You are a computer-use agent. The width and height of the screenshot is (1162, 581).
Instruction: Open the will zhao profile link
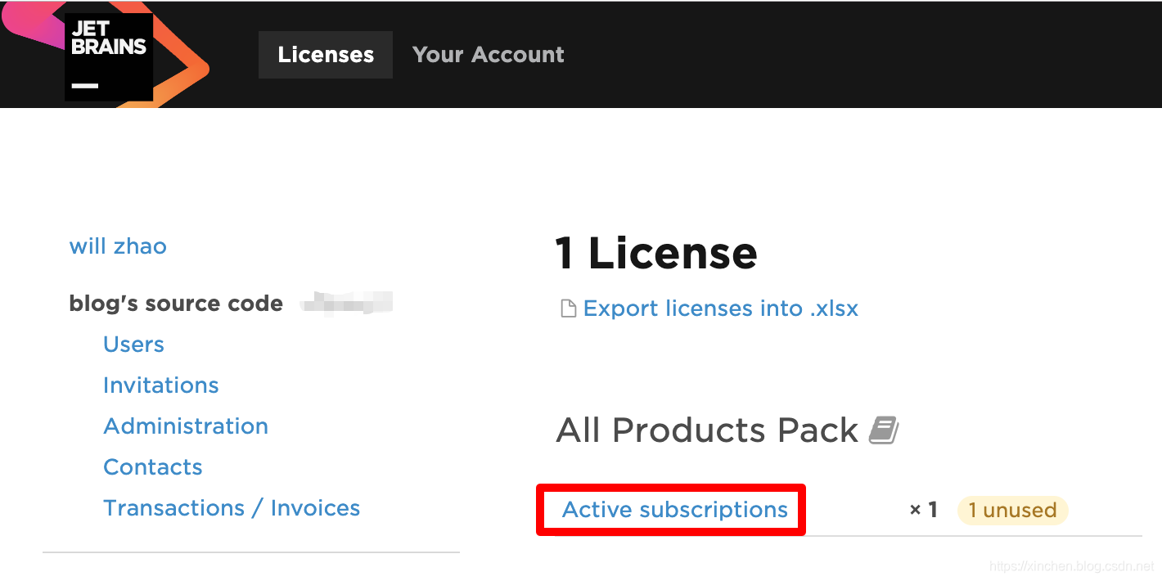118,245
